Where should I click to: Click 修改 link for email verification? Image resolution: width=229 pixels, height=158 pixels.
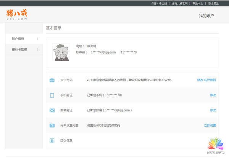pyautogui.click(x=213, y=110)
